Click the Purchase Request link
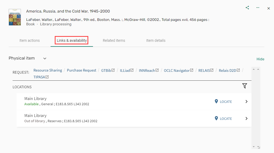The height and width of the screenshot is (153, 274). point(82,70)
